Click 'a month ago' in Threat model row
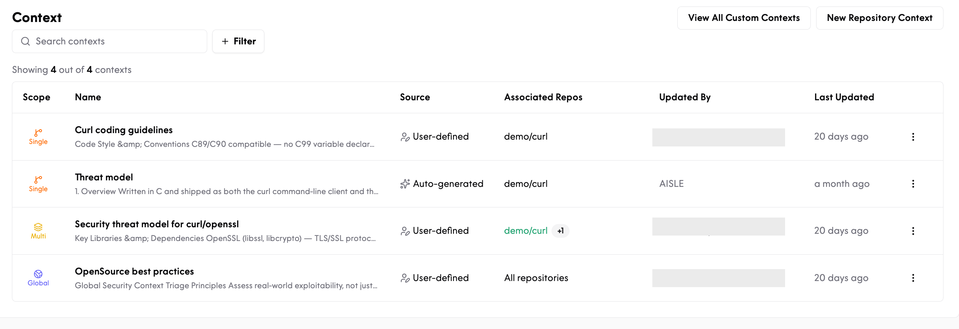 (x=842, y=184)
